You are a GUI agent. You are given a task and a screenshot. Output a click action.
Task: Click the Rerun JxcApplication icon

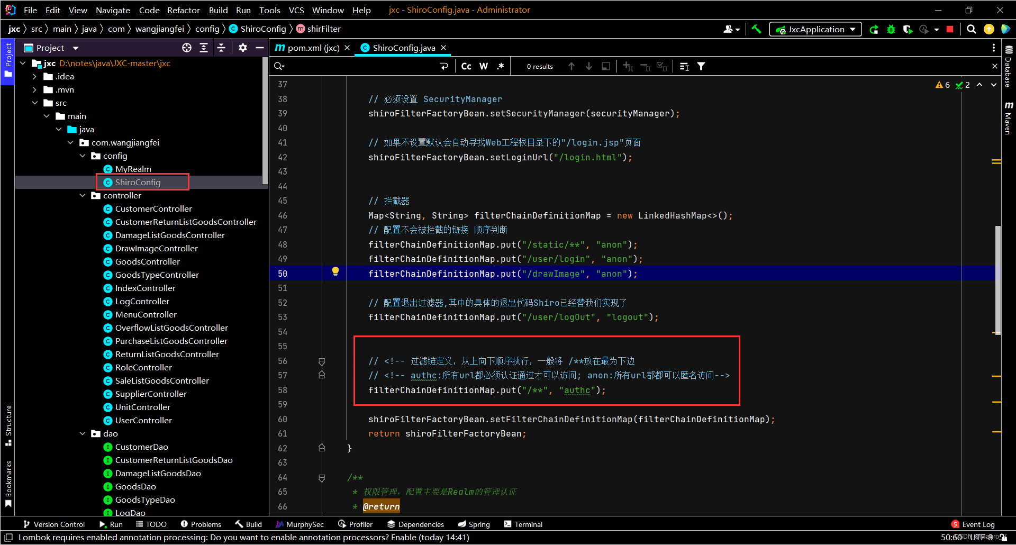coord(874,29)
